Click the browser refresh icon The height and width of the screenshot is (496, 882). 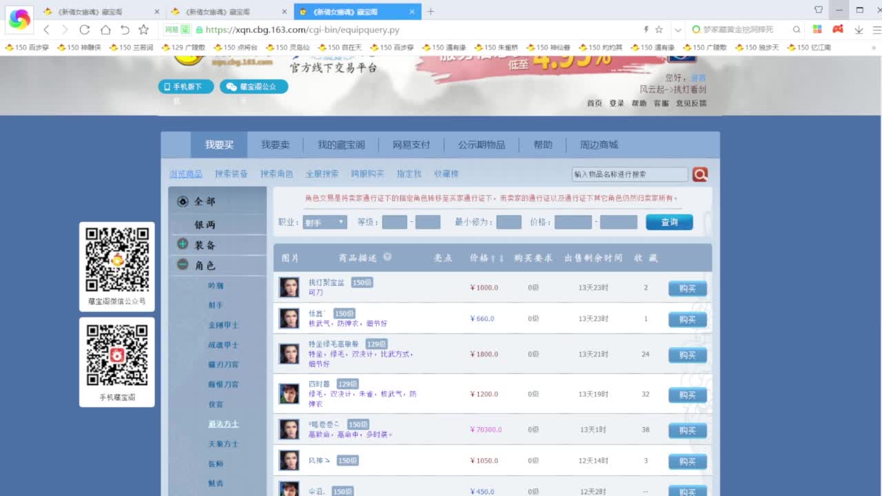pos(84,30)
